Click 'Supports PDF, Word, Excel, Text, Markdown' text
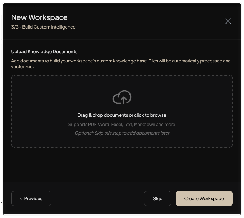This screenshot has height=218, width=244. [x=122, y=124]
